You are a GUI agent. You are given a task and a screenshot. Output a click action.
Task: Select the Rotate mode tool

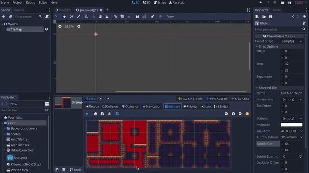[71, 16]
